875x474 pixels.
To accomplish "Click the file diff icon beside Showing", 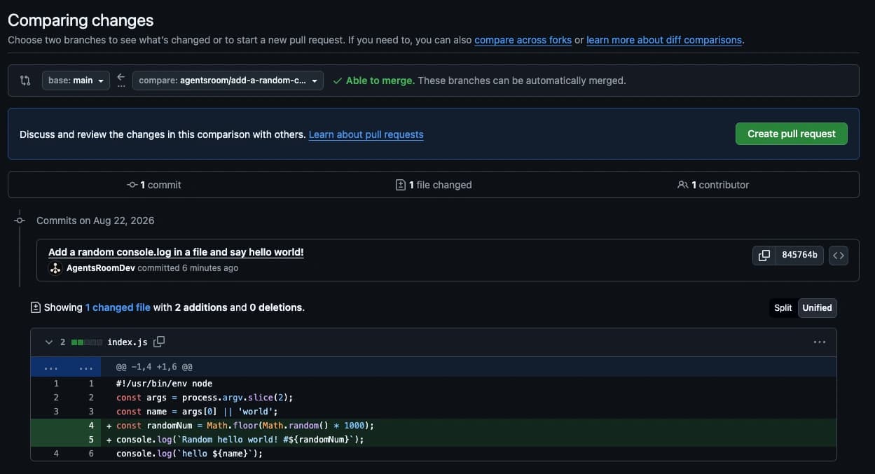I will (x=35, y=307).
